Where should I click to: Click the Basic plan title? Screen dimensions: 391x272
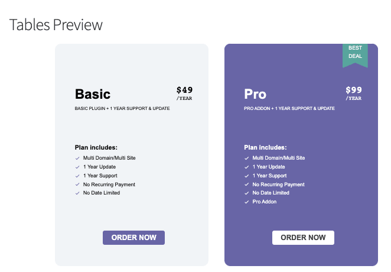click(x=93, y=94)
